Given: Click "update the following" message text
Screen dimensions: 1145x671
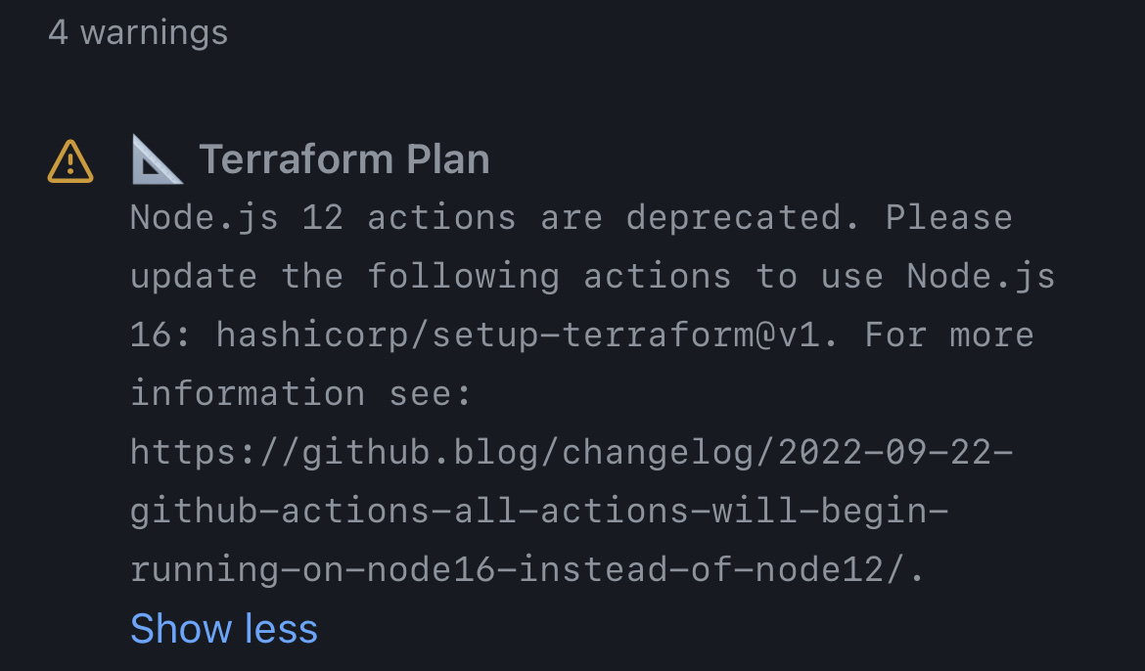Looking at the screenshot, I should (344, 278).
